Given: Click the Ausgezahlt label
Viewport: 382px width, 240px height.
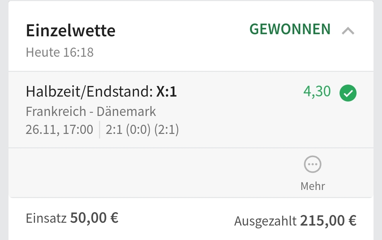Looking at the screenshot, I should click(265, 221).
